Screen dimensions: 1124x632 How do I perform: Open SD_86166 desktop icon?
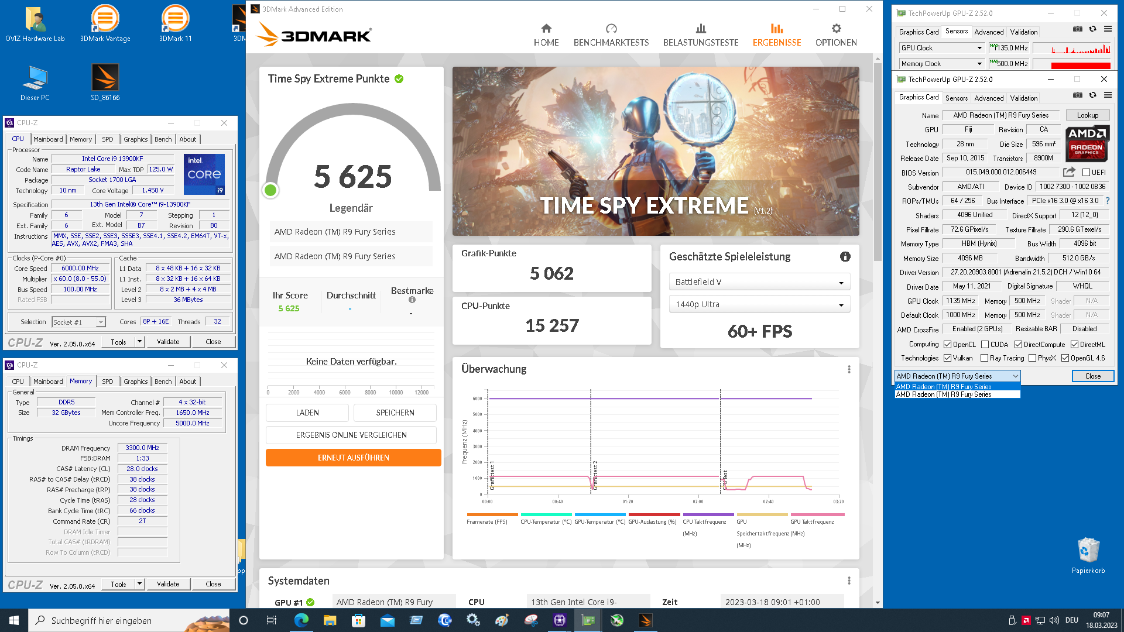click(x=105, y=83)
